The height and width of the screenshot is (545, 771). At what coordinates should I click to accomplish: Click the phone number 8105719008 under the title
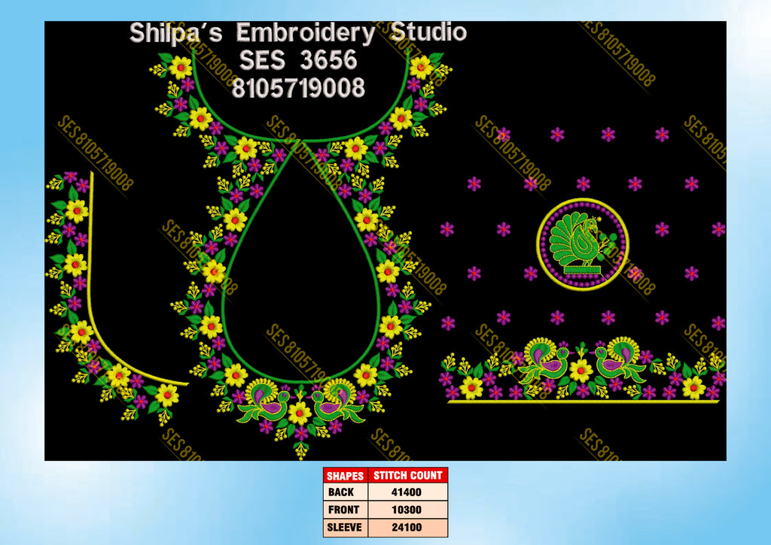pos(298,89)
